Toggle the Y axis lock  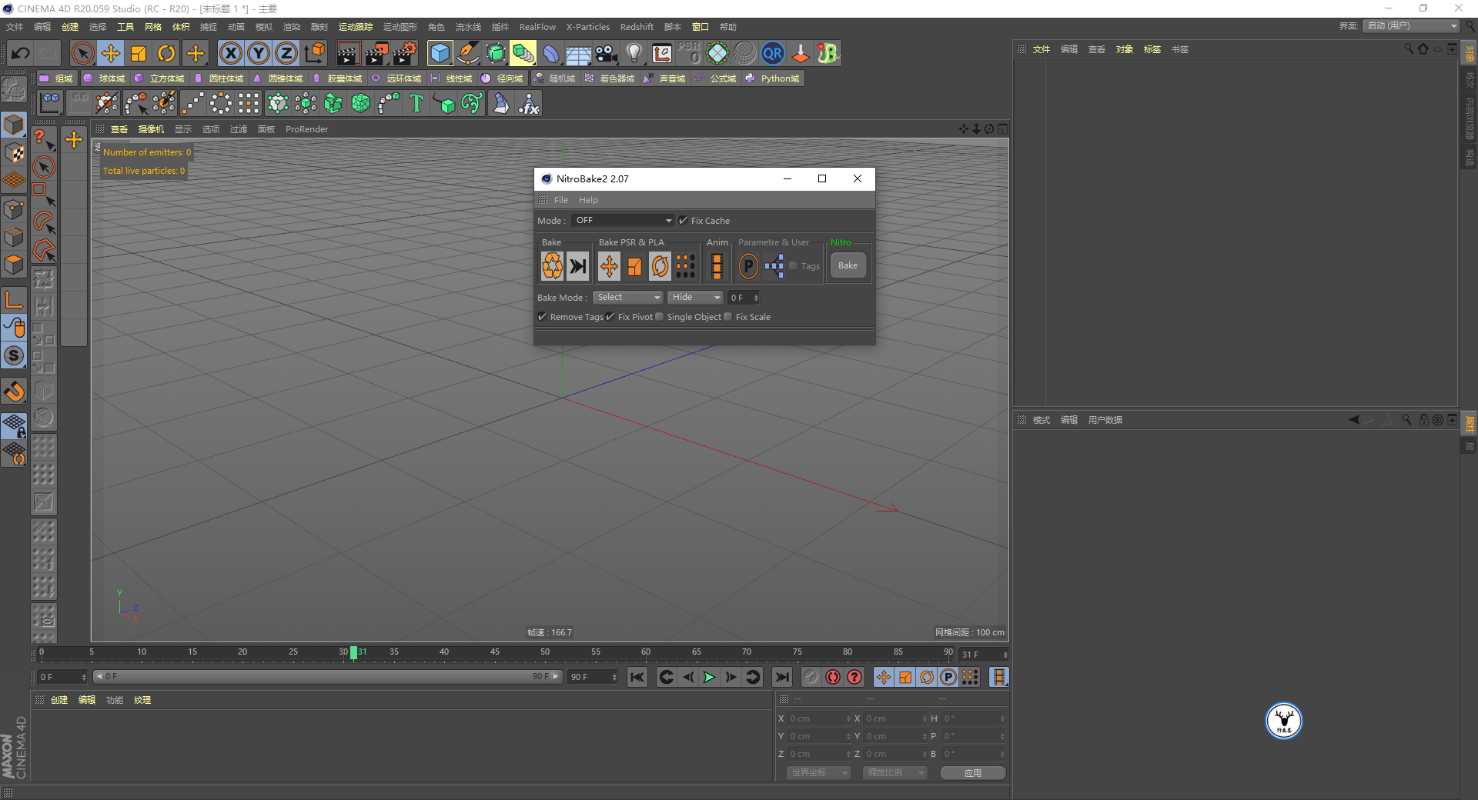(259, 53)
